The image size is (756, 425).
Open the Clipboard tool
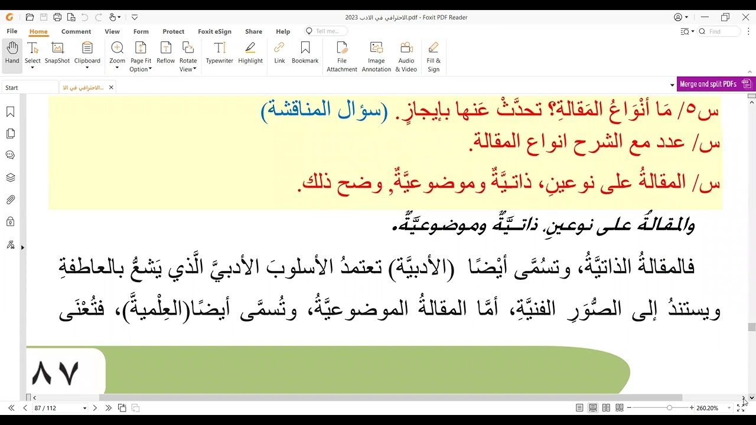pyautogui.click(x=87, y=53)
